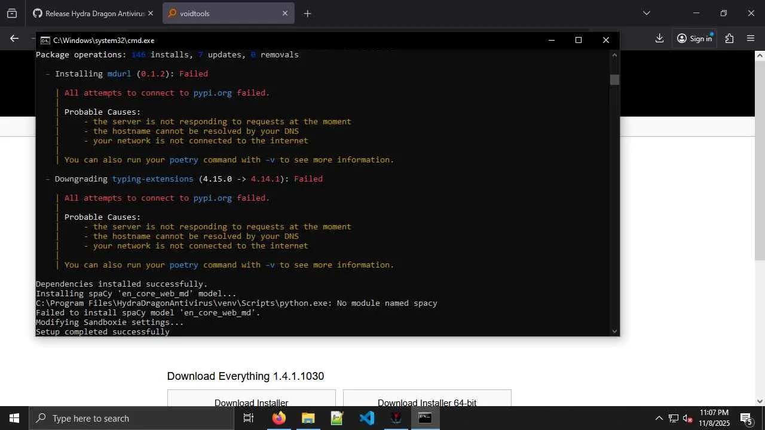
Task: Close the cmd.exe window
Action: point(605,40)
